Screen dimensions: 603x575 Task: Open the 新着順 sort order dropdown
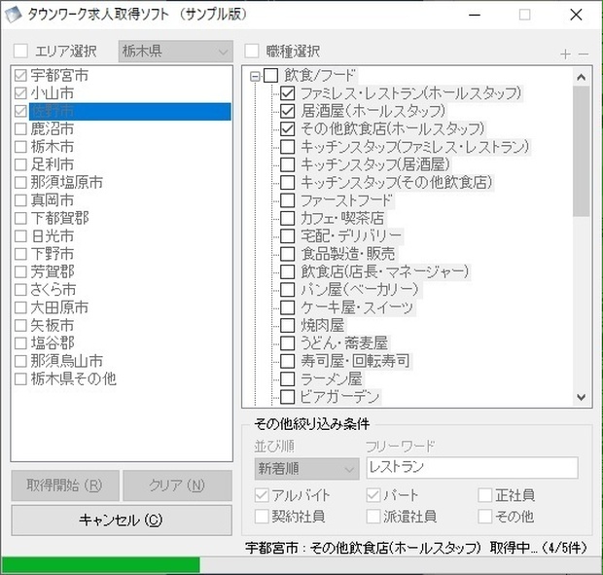pos(306,468)
